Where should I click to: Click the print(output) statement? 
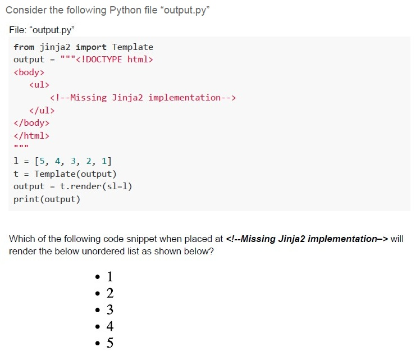coord(47,199)
